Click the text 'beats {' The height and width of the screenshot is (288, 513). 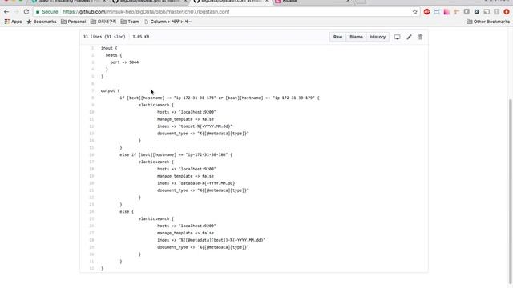pos(114,55)
